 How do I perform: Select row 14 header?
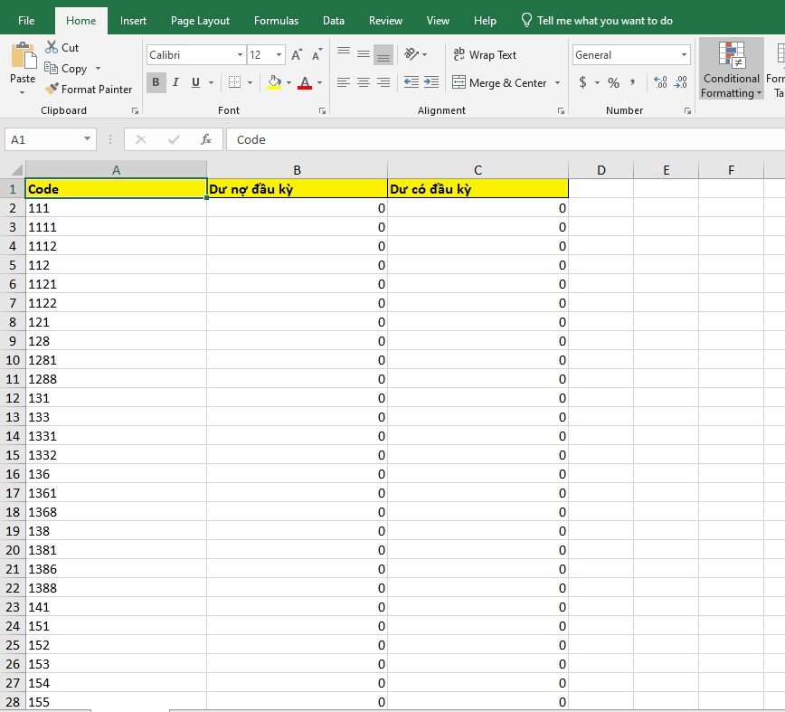13,436
